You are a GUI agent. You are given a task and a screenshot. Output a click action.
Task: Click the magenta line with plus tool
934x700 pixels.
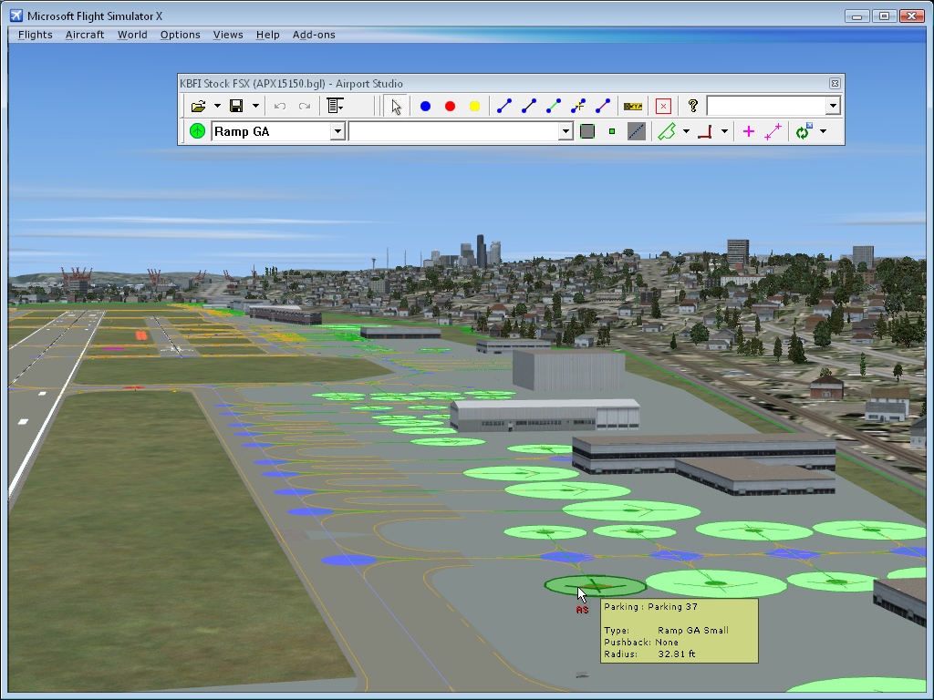[773, 131]
